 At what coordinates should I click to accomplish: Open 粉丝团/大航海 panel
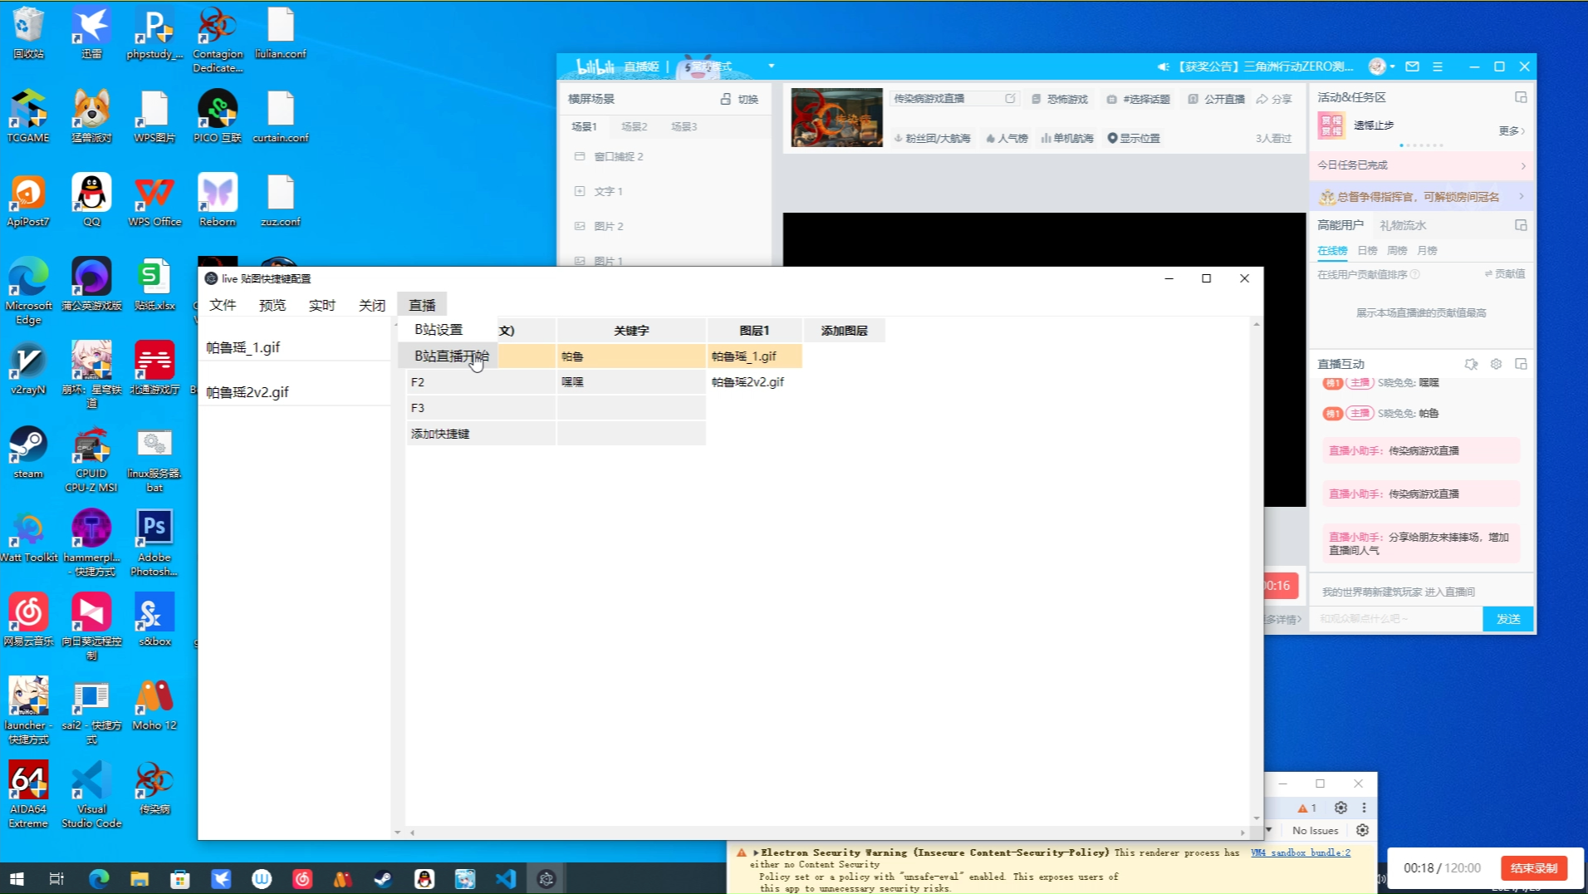point(932,138)
